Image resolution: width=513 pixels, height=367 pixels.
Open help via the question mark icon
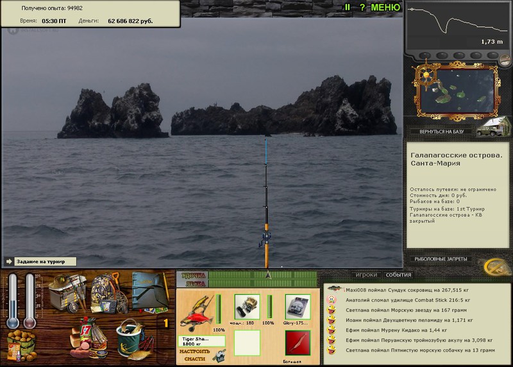click(362, 8)
